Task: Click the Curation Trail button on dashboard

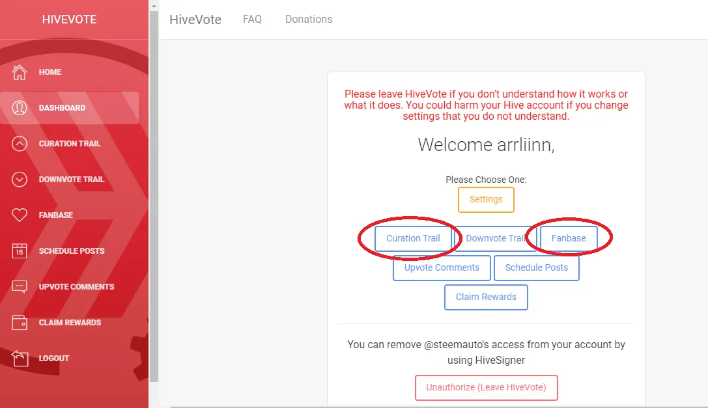Action: [x=413, y=238]
